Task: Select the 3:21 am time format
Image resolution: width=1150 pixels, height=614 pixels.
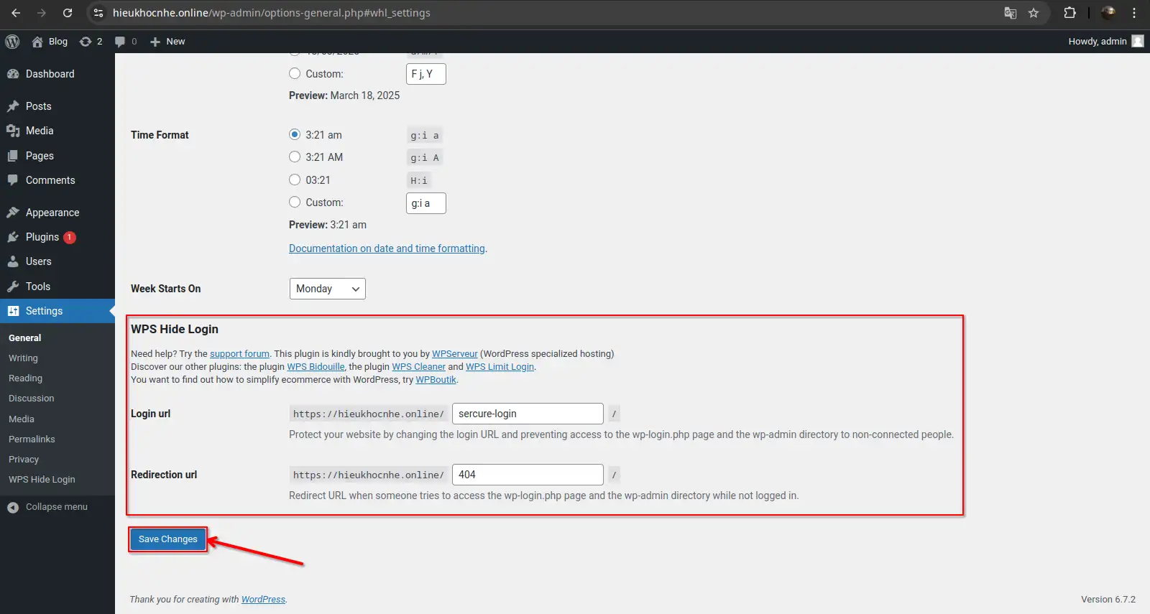Action: (295, 134)
